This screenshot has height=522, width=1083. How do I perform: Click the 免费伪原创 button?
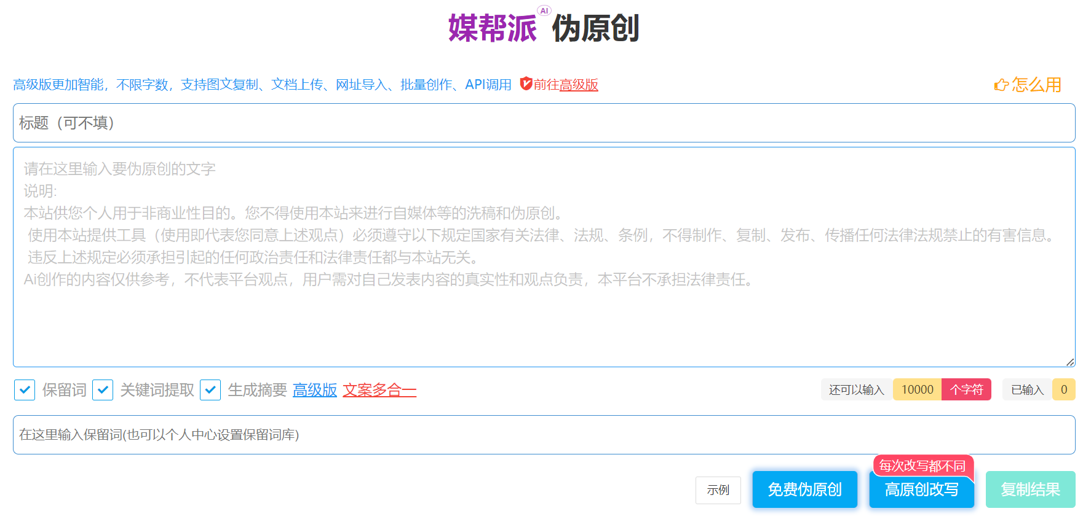pos(804,489)
